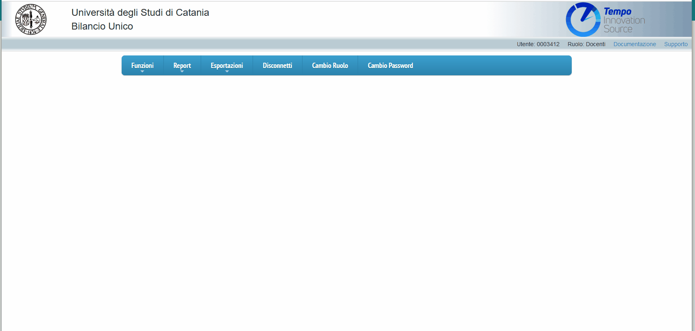This screenshot has height=331, width=695.
Task: Open the Supporto link
Action: tap(676, 44)
